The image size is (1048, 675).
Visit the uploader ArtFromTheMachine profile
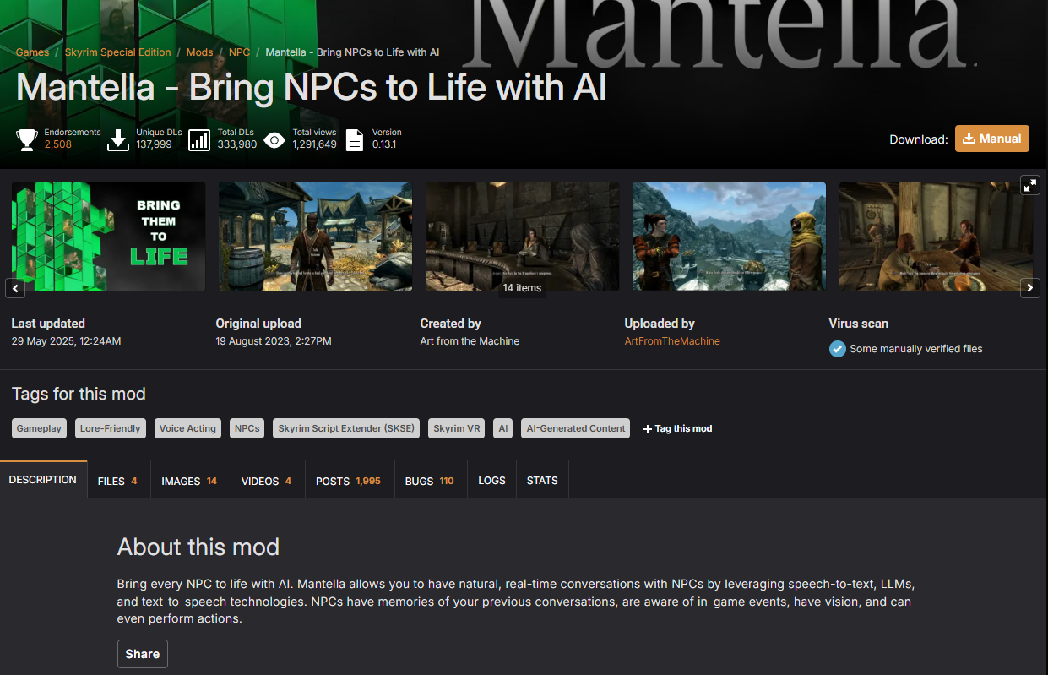[672, 341]
